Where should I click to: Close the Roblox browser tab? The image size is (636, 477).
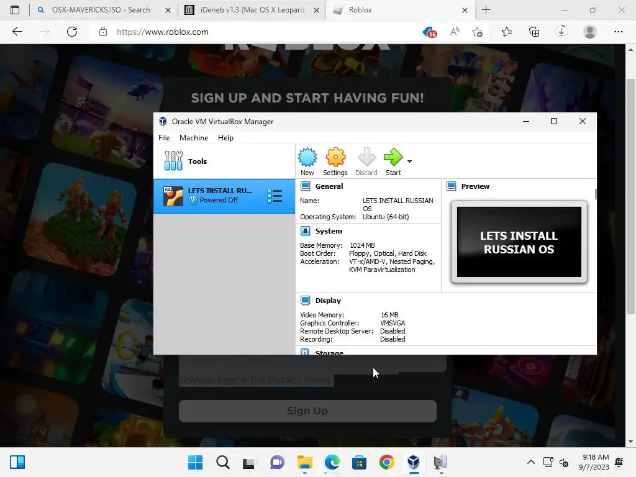(465, 10)
